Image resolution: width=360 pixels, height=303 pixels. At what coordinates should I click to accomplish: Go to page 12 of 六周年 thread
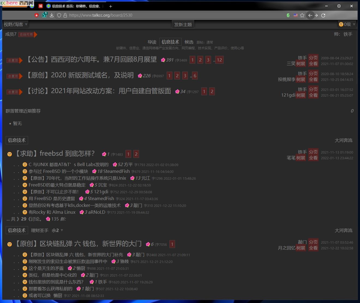219,60
